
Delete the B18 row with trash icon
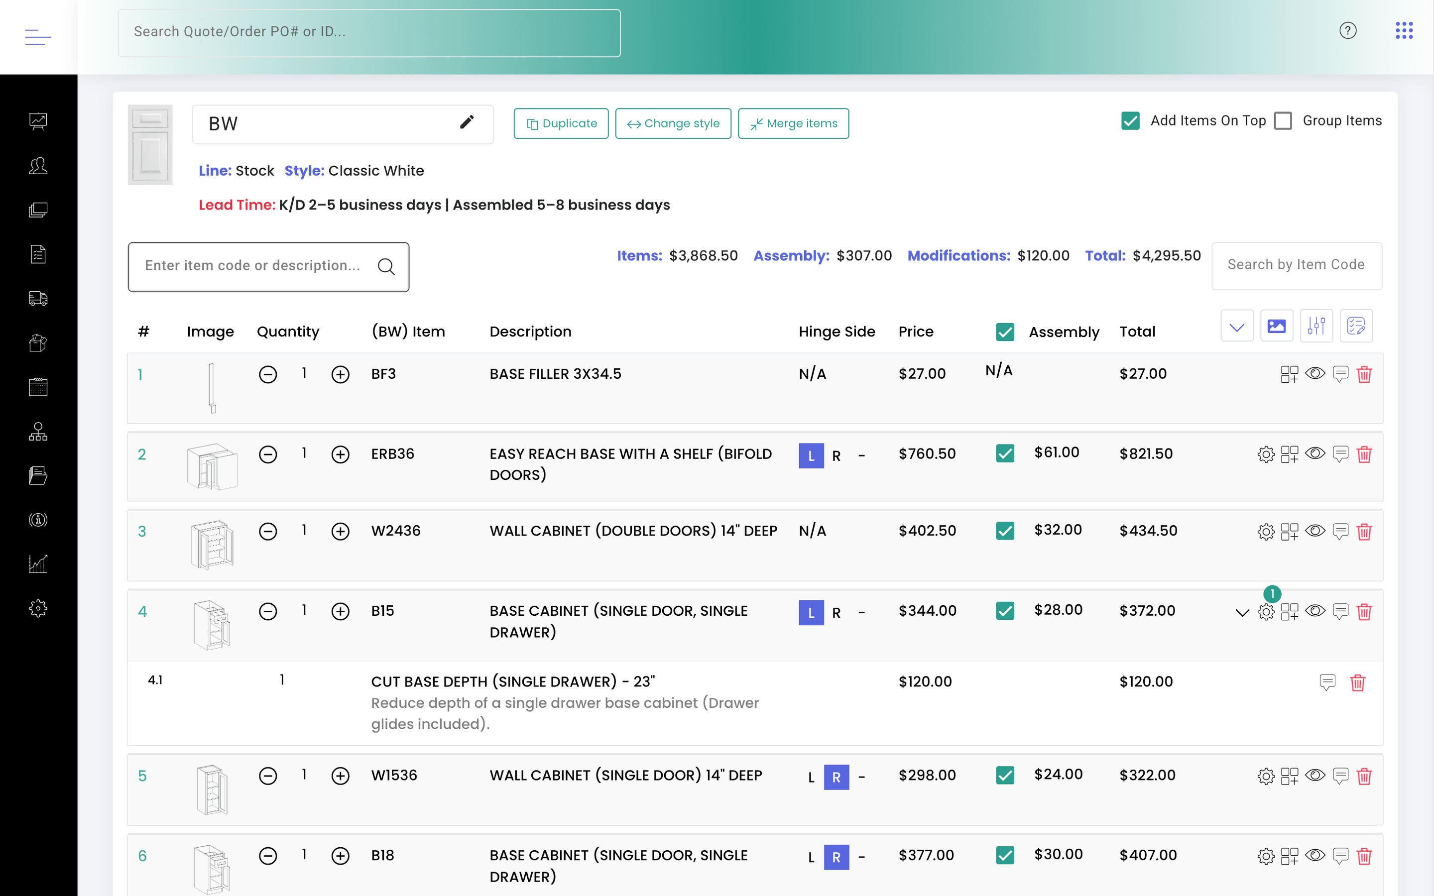point(1364,856)
